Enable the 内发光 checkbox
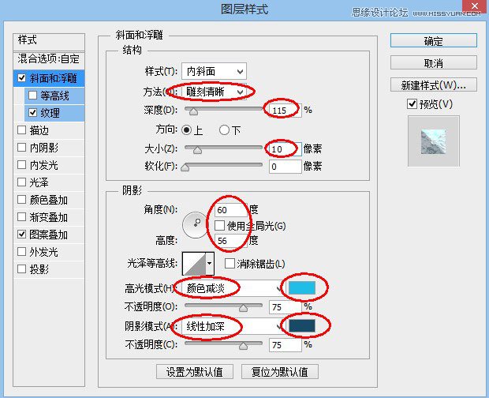The image size is (489, 398). [21, 164]
